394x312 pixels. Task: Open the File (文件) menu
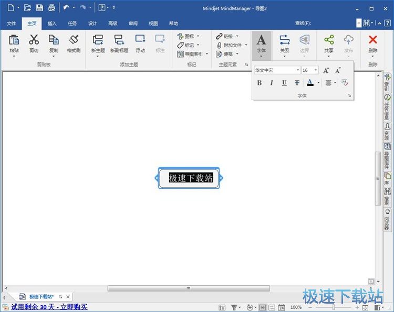(11, 24)
